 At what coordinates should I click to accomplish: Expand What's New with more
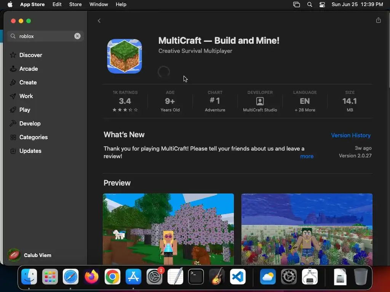tap(307, 156)
